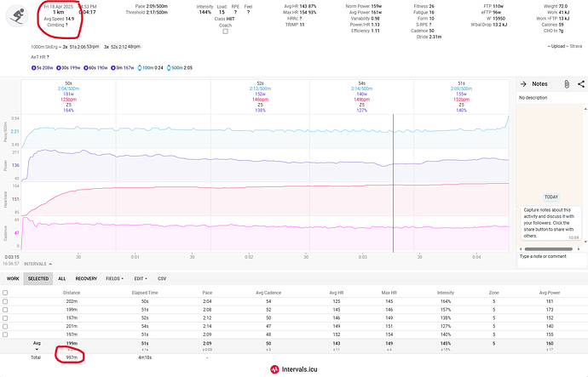
Task: Click the 5s 208w power badge
Action: point(42,68)
